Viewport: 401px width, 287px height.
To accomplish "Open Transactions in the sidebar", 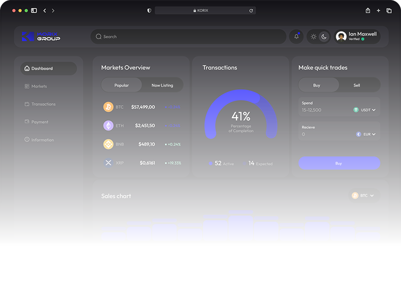I will 40,104.
